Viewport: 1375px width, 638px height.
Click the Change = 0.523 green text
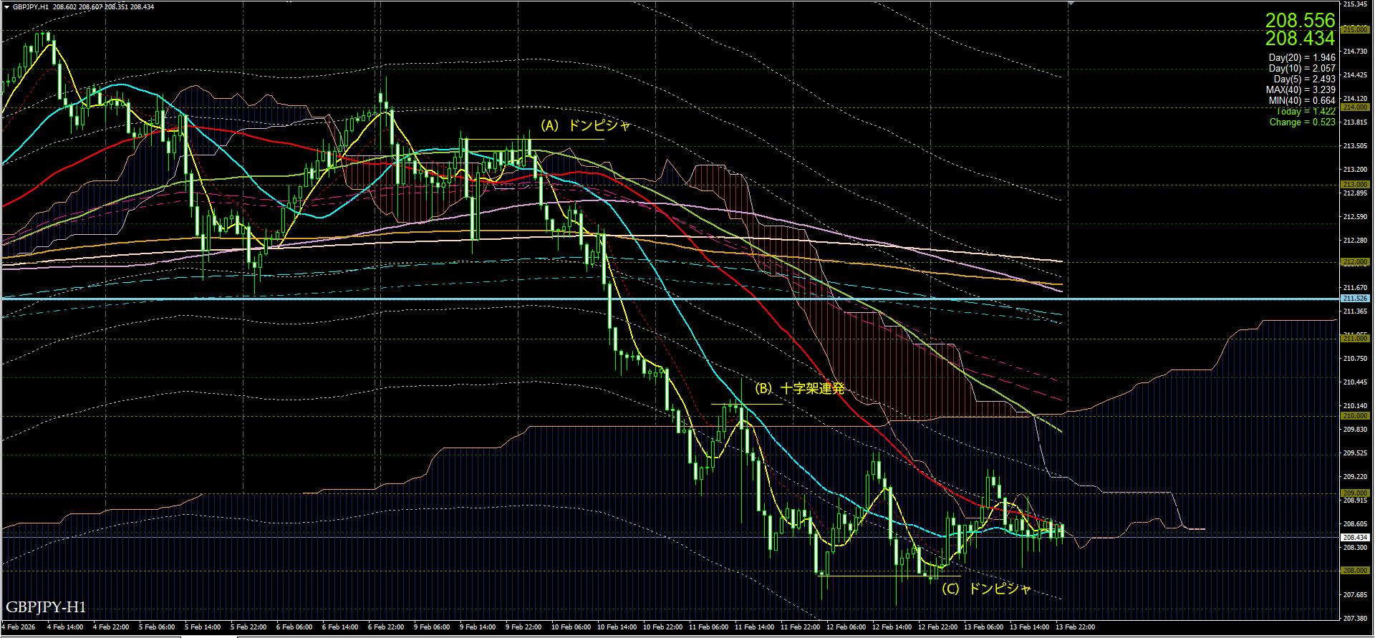pyautogui.click(x=1302, y=122)
